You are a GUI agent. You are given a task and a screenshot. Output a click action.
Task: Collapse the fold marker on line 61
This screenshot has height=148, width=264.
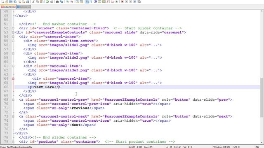(x=13, y=66)
